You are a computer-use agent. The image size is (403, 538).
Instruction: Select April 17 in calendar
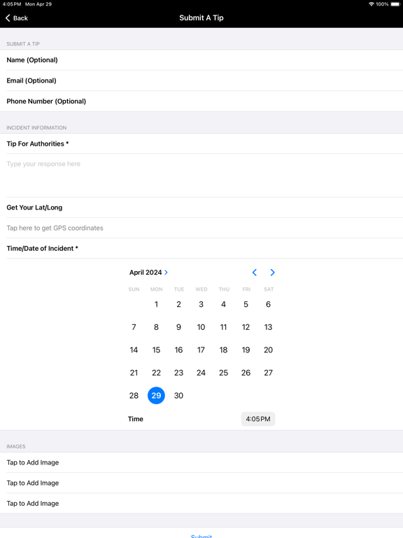coord(201,350)
